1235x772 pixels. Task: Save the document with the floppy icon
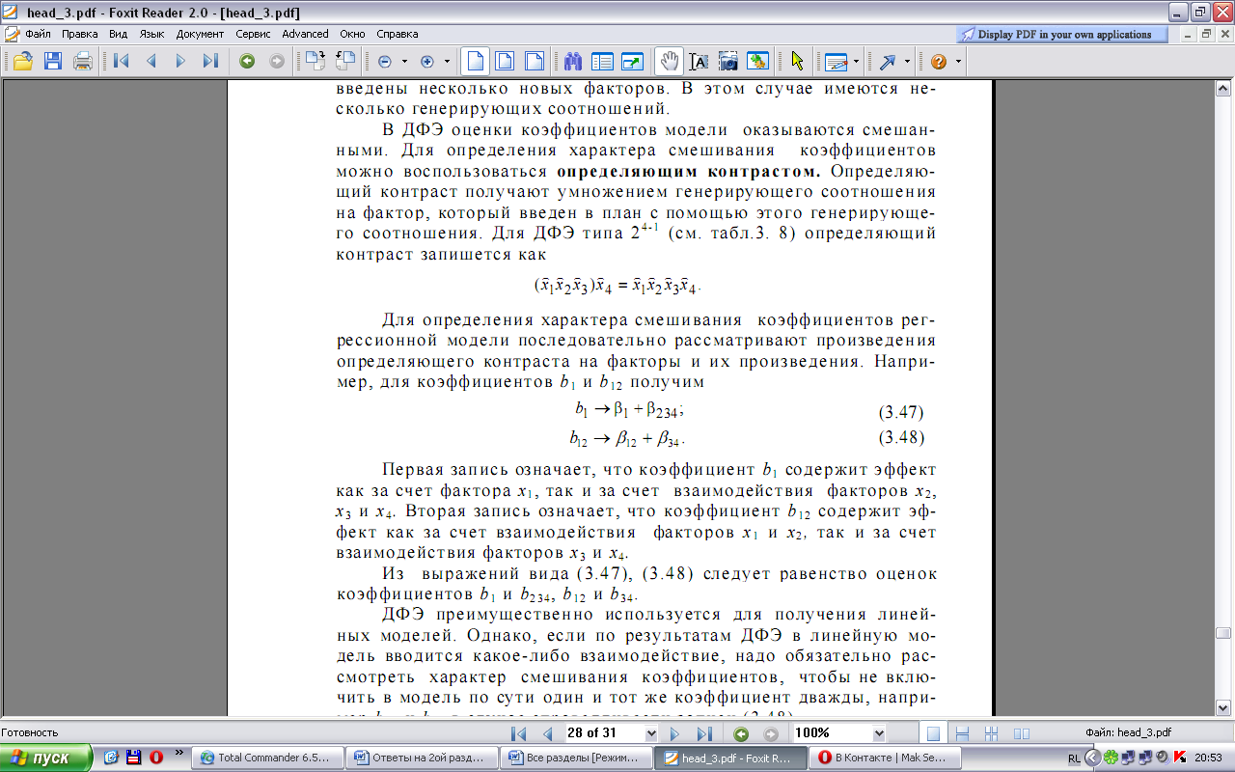pos(52,62)
